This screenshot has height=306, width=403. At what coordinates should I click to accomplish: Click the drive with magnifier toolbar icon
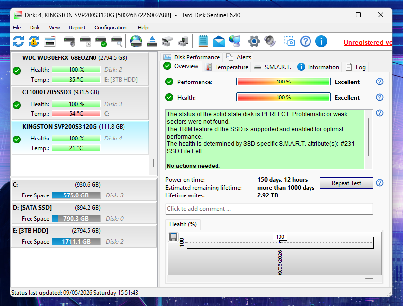[117, 41]
